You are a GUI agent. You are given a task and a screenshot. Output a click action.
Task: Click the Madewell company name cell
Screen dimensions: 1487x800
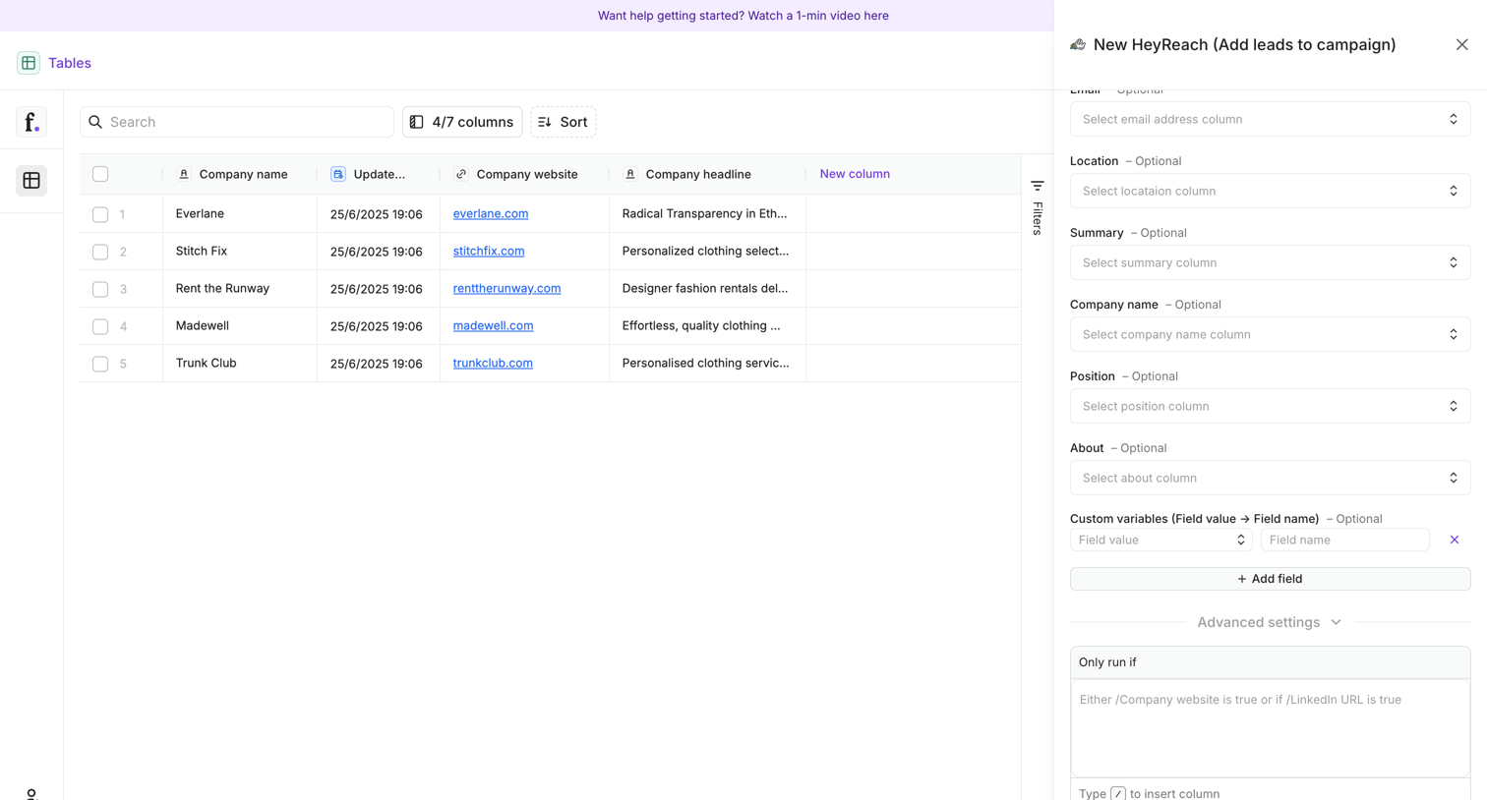240,325
